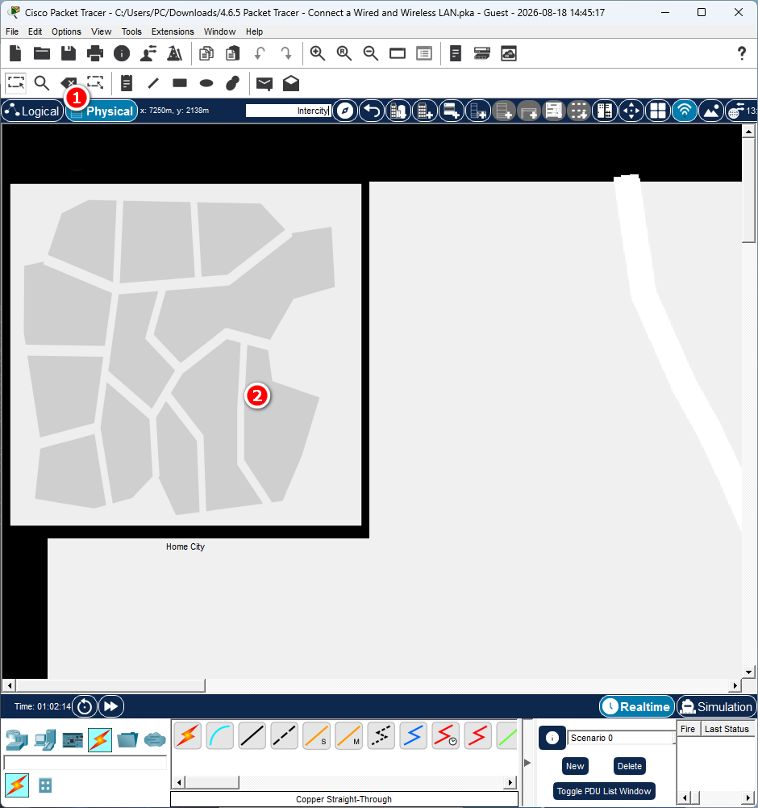Open the help question mark icon

pyautogui.click(x=742, y=53)
